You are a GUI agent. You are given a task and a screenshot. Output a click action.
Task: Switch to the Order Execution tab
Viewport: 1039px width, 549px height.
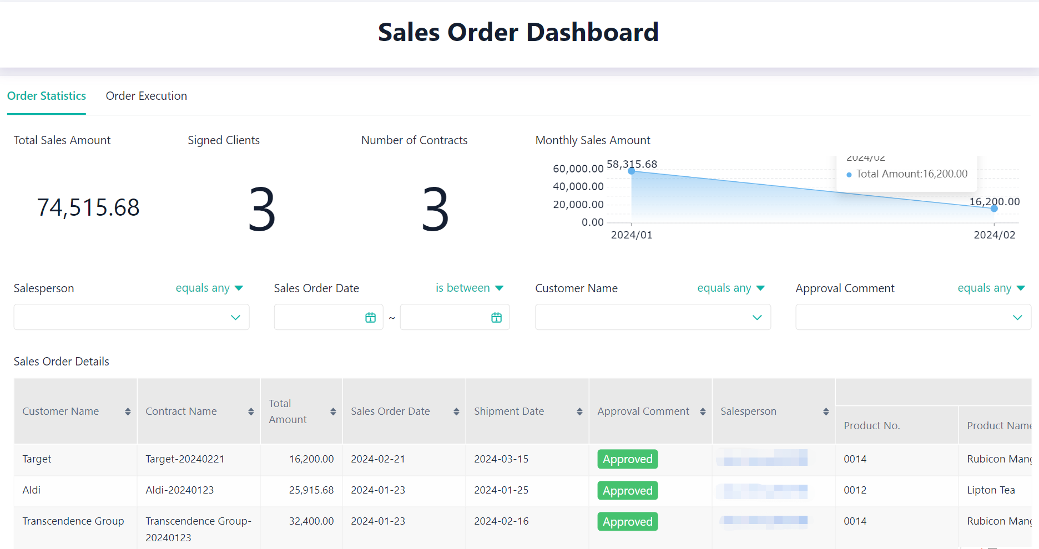pyautogui.click(x=146, y=96)
